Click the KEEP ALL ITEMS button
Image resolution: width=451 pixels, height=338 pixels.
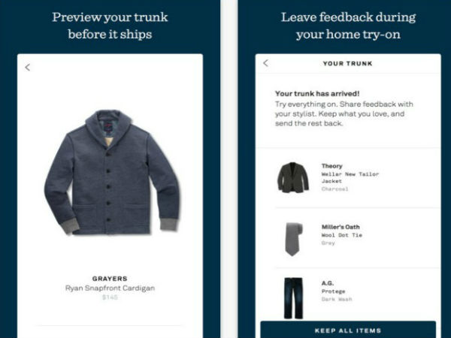pos(348,330)
